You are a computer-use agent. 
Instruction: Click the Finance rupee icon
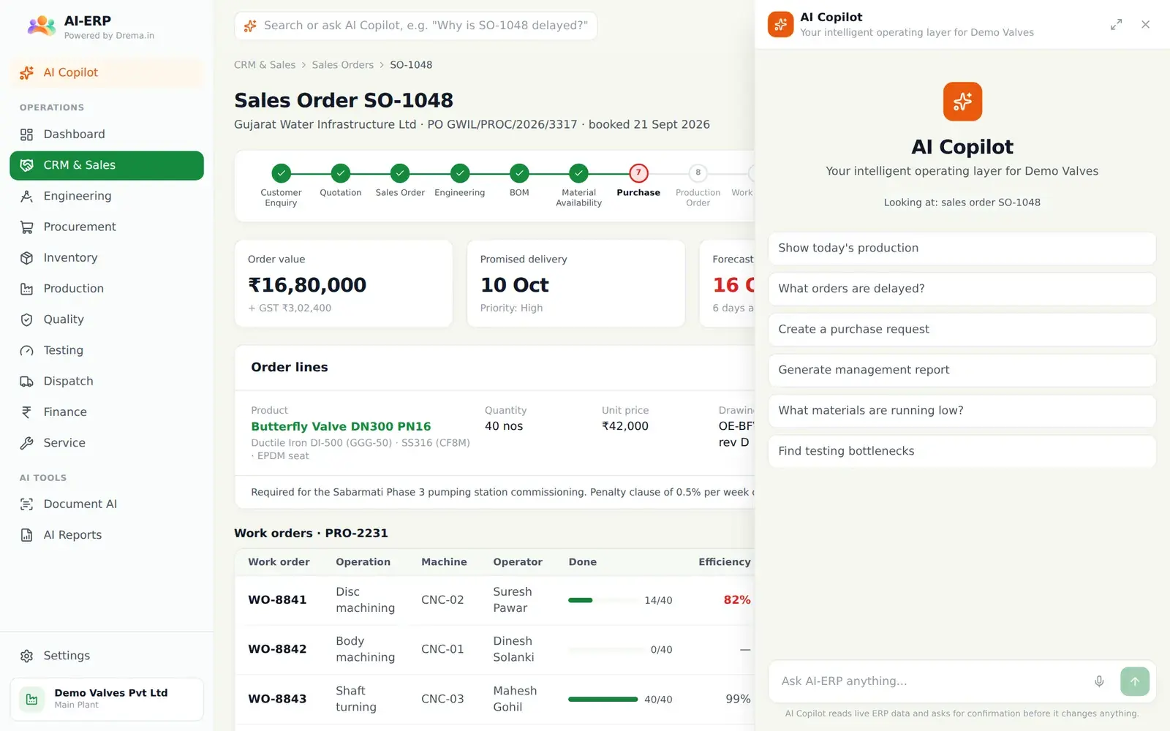27,412
